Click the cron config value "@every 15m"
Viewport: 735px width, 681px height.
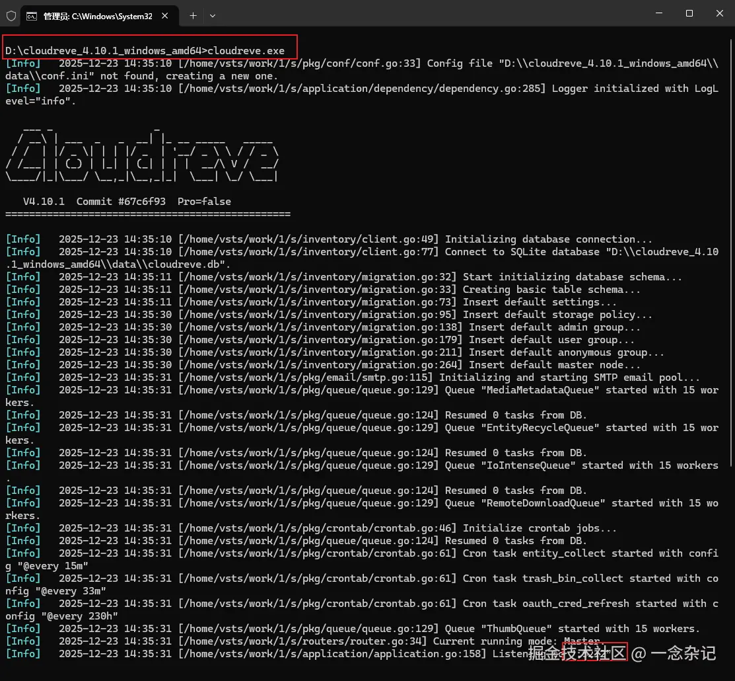coord(53,566)
